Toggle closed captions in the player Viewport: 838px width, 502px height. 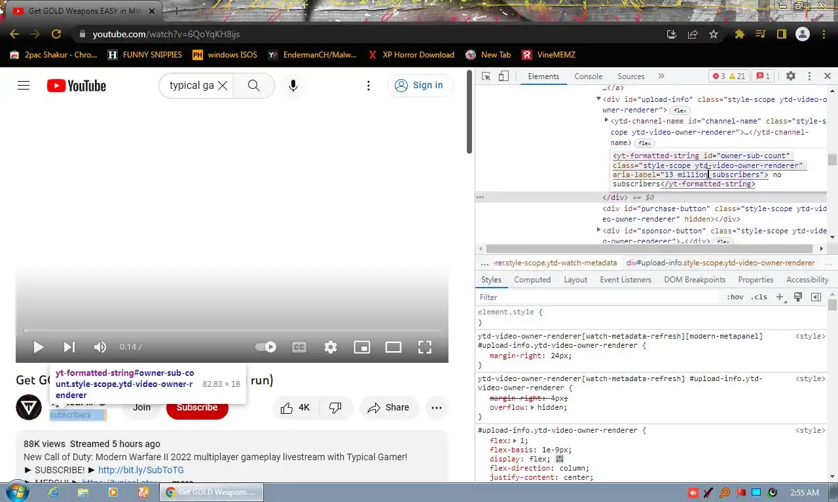299,347
